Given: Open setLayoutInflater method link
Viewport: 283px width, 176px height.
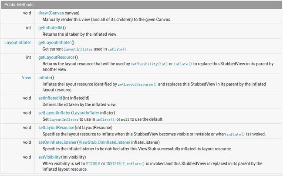Looking at the screenshot, I should tap(54, 113).
